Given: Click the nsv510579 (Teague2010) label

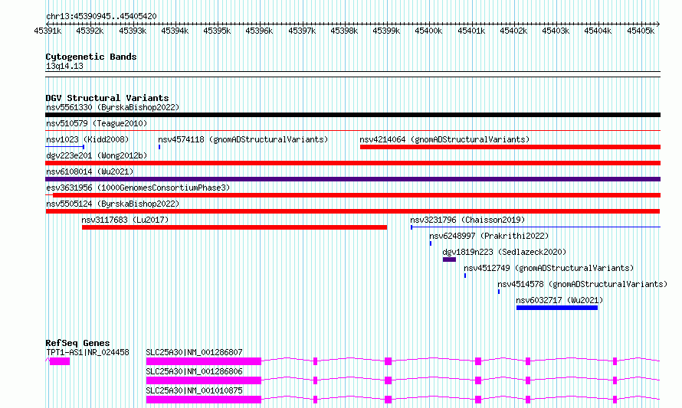Looking at the screenshot, I should click(x=97, y=123).
